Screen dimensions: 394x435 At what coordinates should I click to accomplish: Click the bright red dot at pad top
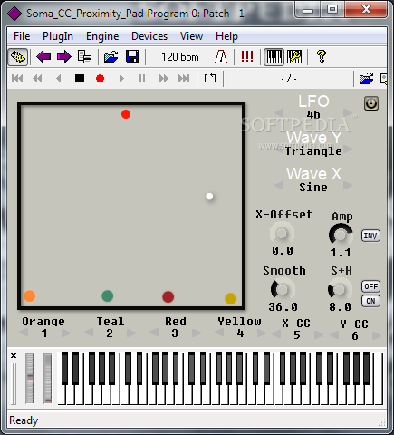coord(126,114)
